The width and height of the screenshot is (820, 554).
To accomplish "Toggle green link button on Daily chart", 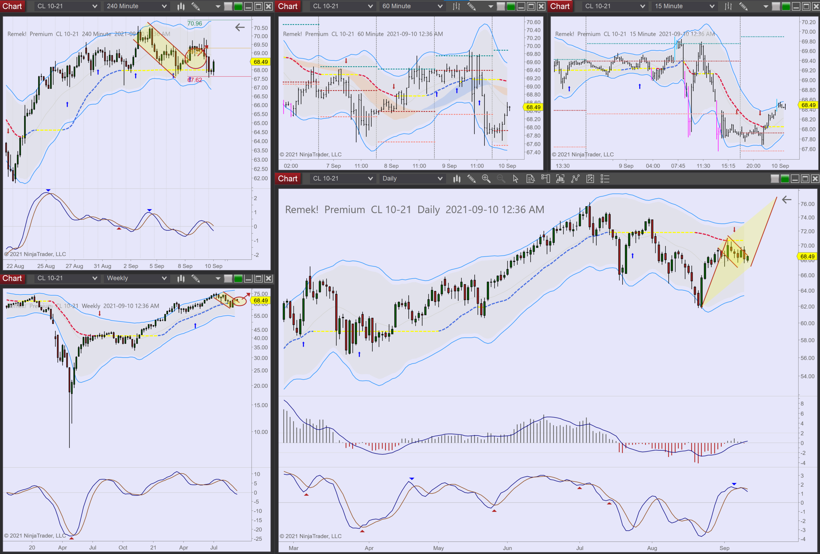I will click(x=785, y=179).
